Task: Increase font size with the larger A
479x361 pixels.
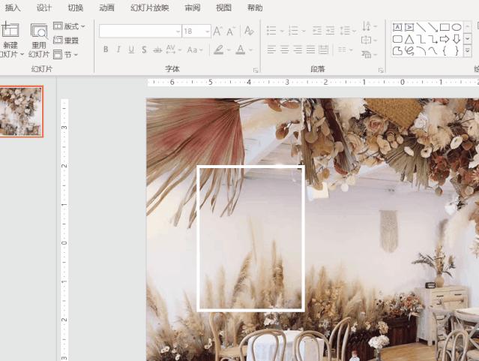Action: pyautogui.click(x=217, y=32)
